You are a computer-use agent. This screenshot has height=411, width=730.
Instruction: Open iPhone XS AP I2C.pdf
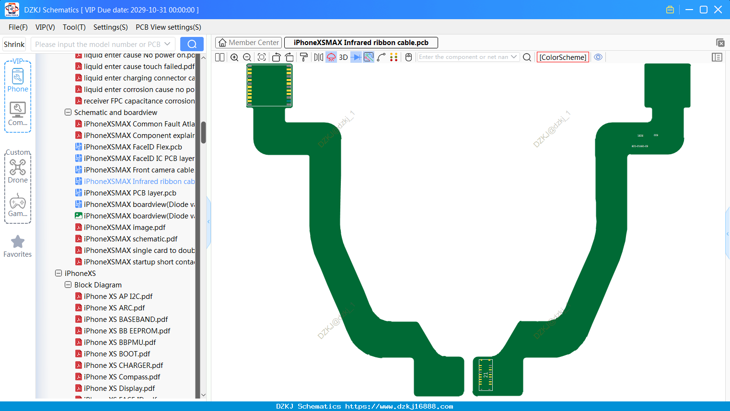click(114, 297)
